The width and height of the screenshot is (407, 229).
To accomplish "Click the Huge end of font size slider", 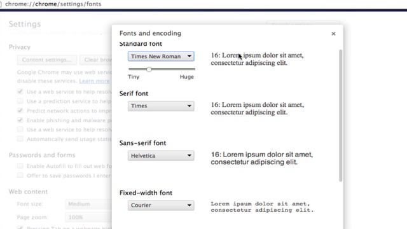I will click(194, 69).
